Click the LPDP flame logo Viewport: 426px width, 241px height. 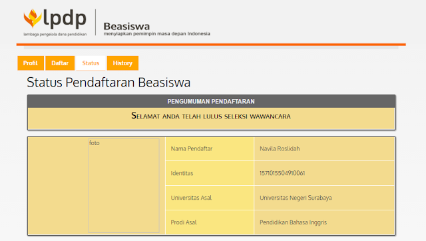tap(33, 19)
